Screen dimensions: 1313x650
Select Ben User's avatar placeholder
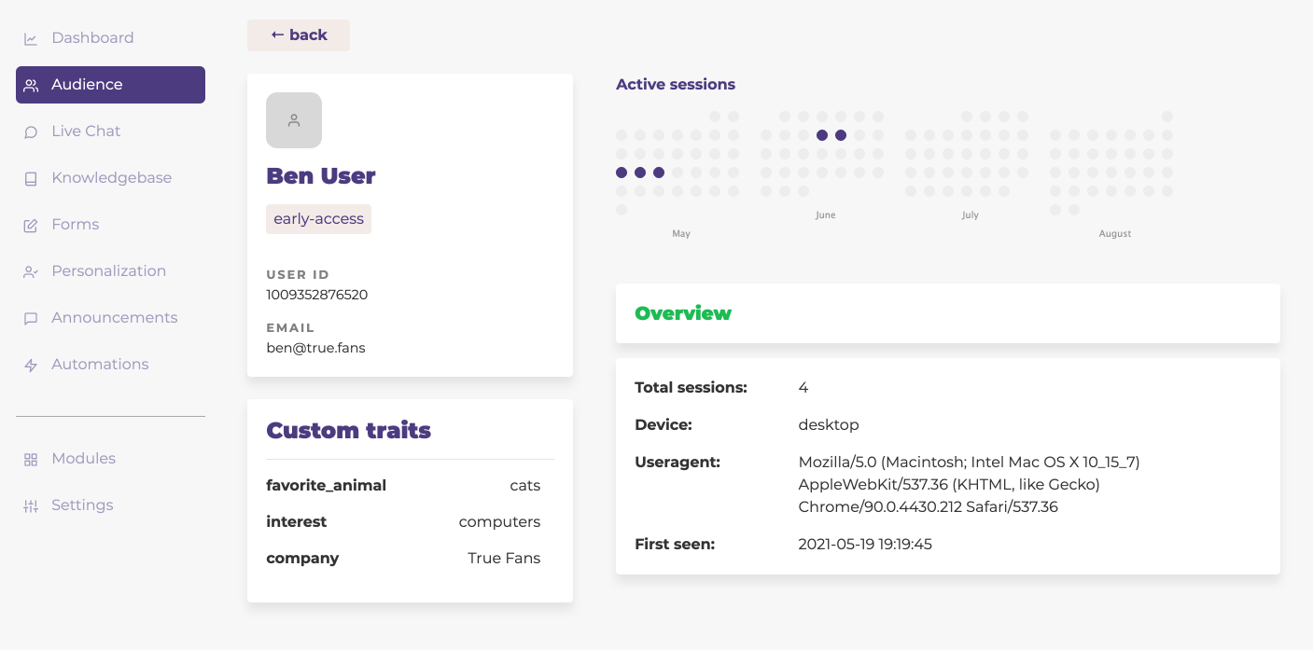point(294,120)
